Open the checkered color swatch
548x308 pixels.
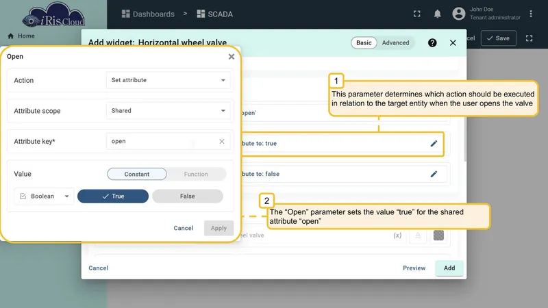pyautogui.click(x=438, y=235)
